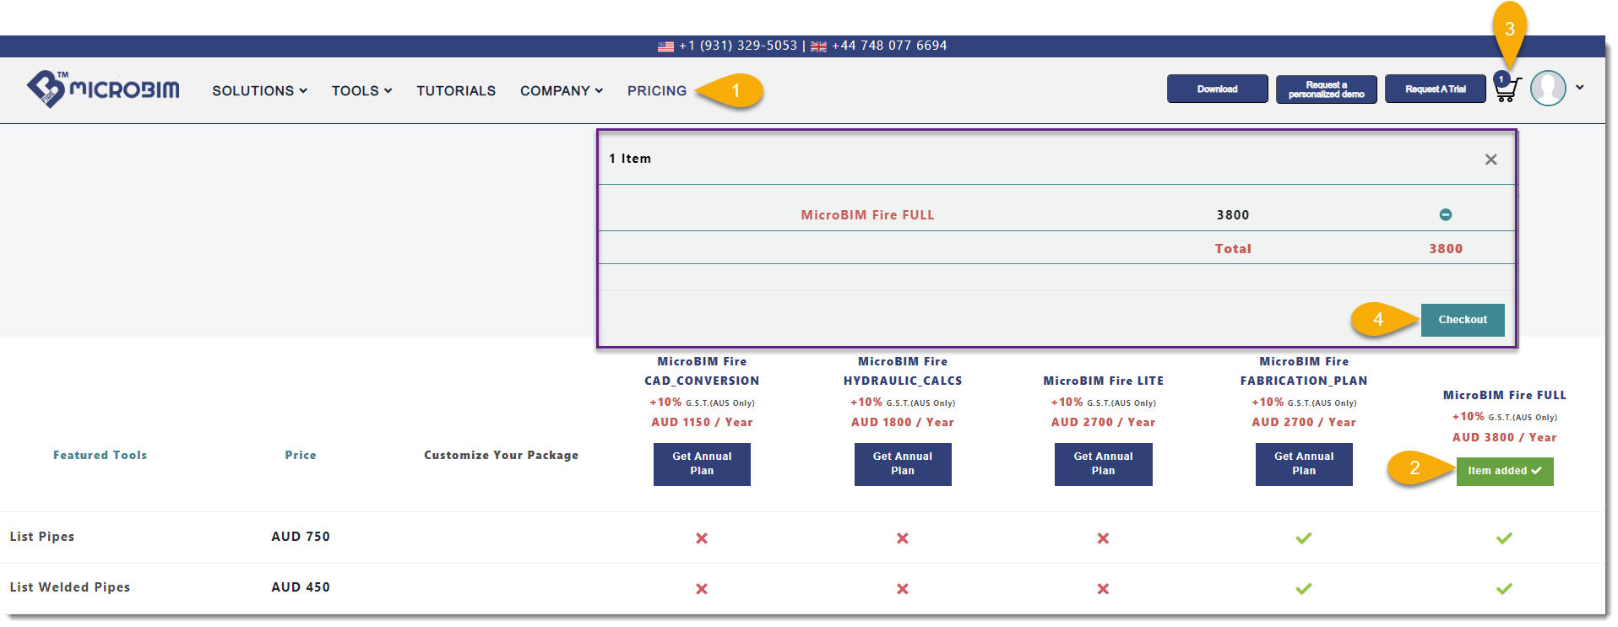Open the PRICING page
1618x627 pixels.
657,90
